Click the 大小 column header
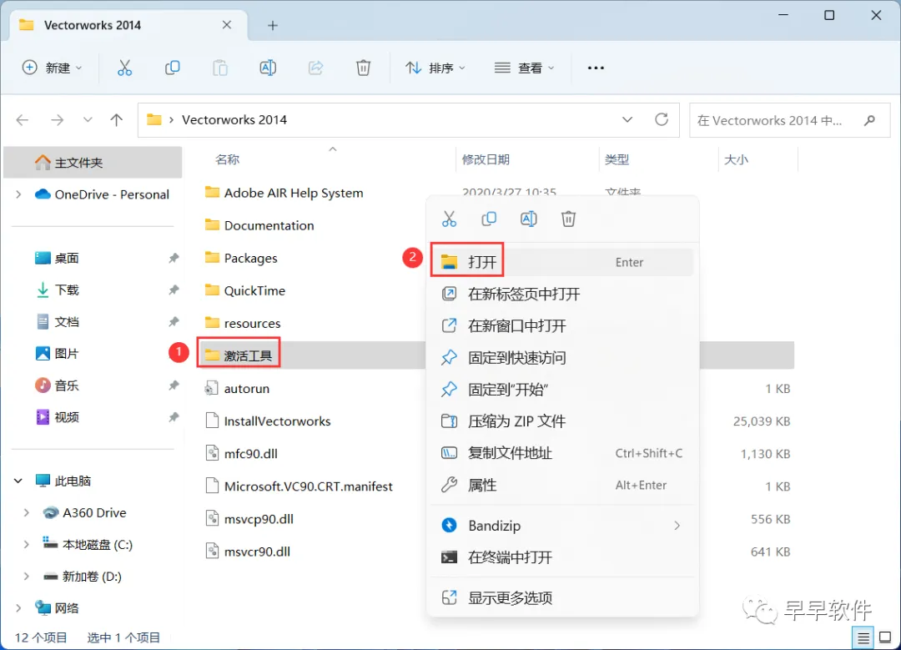Screen dimensions: 901x650 736,159
